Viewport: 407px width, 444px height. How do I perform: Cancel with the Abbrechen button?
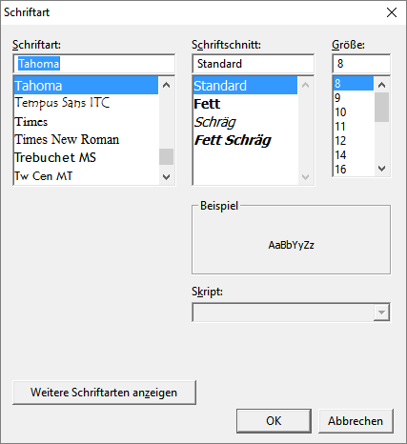click(356, 421)
